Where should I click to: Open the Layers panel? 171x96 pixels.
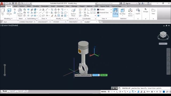[138, 11]
